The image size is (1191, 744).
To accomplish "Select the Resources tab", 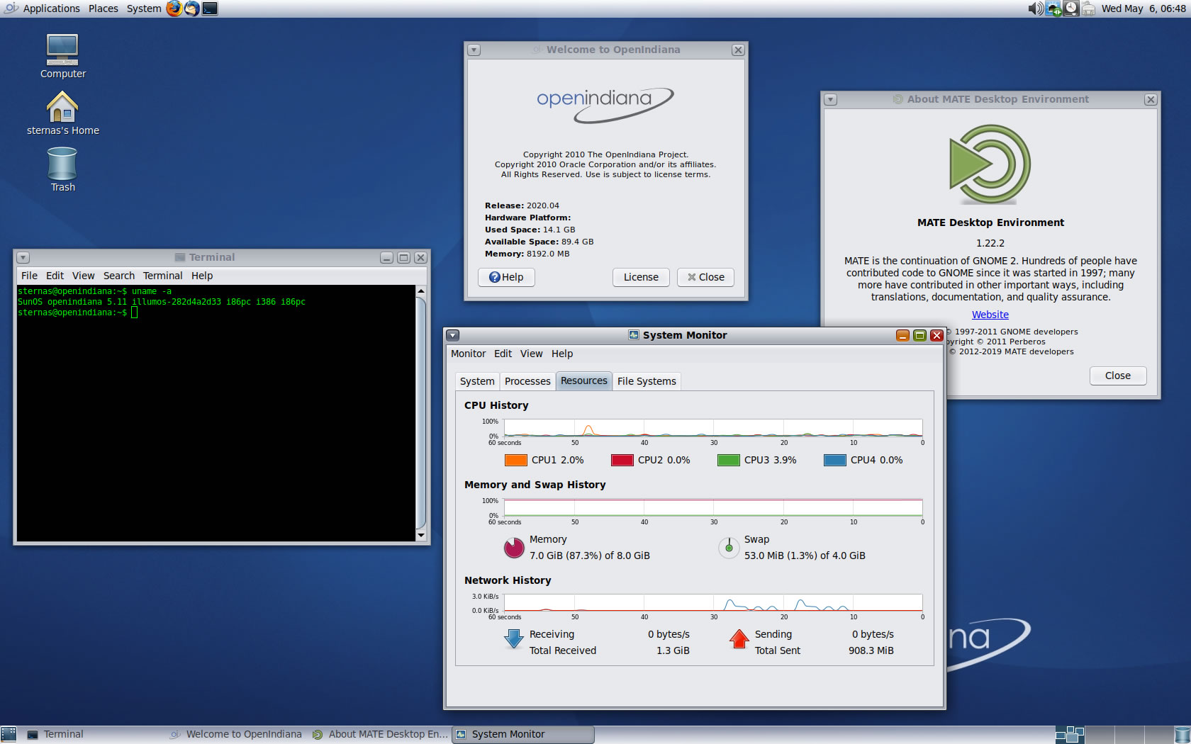I will pyautogui.click(x=583, y=381).
